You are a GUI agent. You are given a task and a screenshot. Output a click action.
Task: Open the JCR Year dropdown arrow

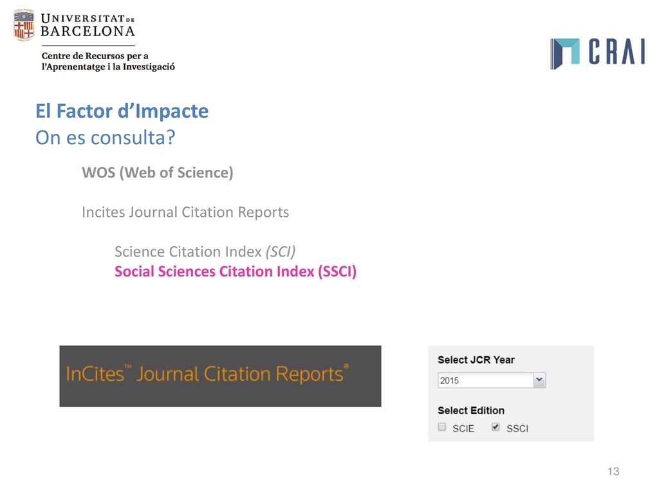pyautogui.click(x=539, y=380)
